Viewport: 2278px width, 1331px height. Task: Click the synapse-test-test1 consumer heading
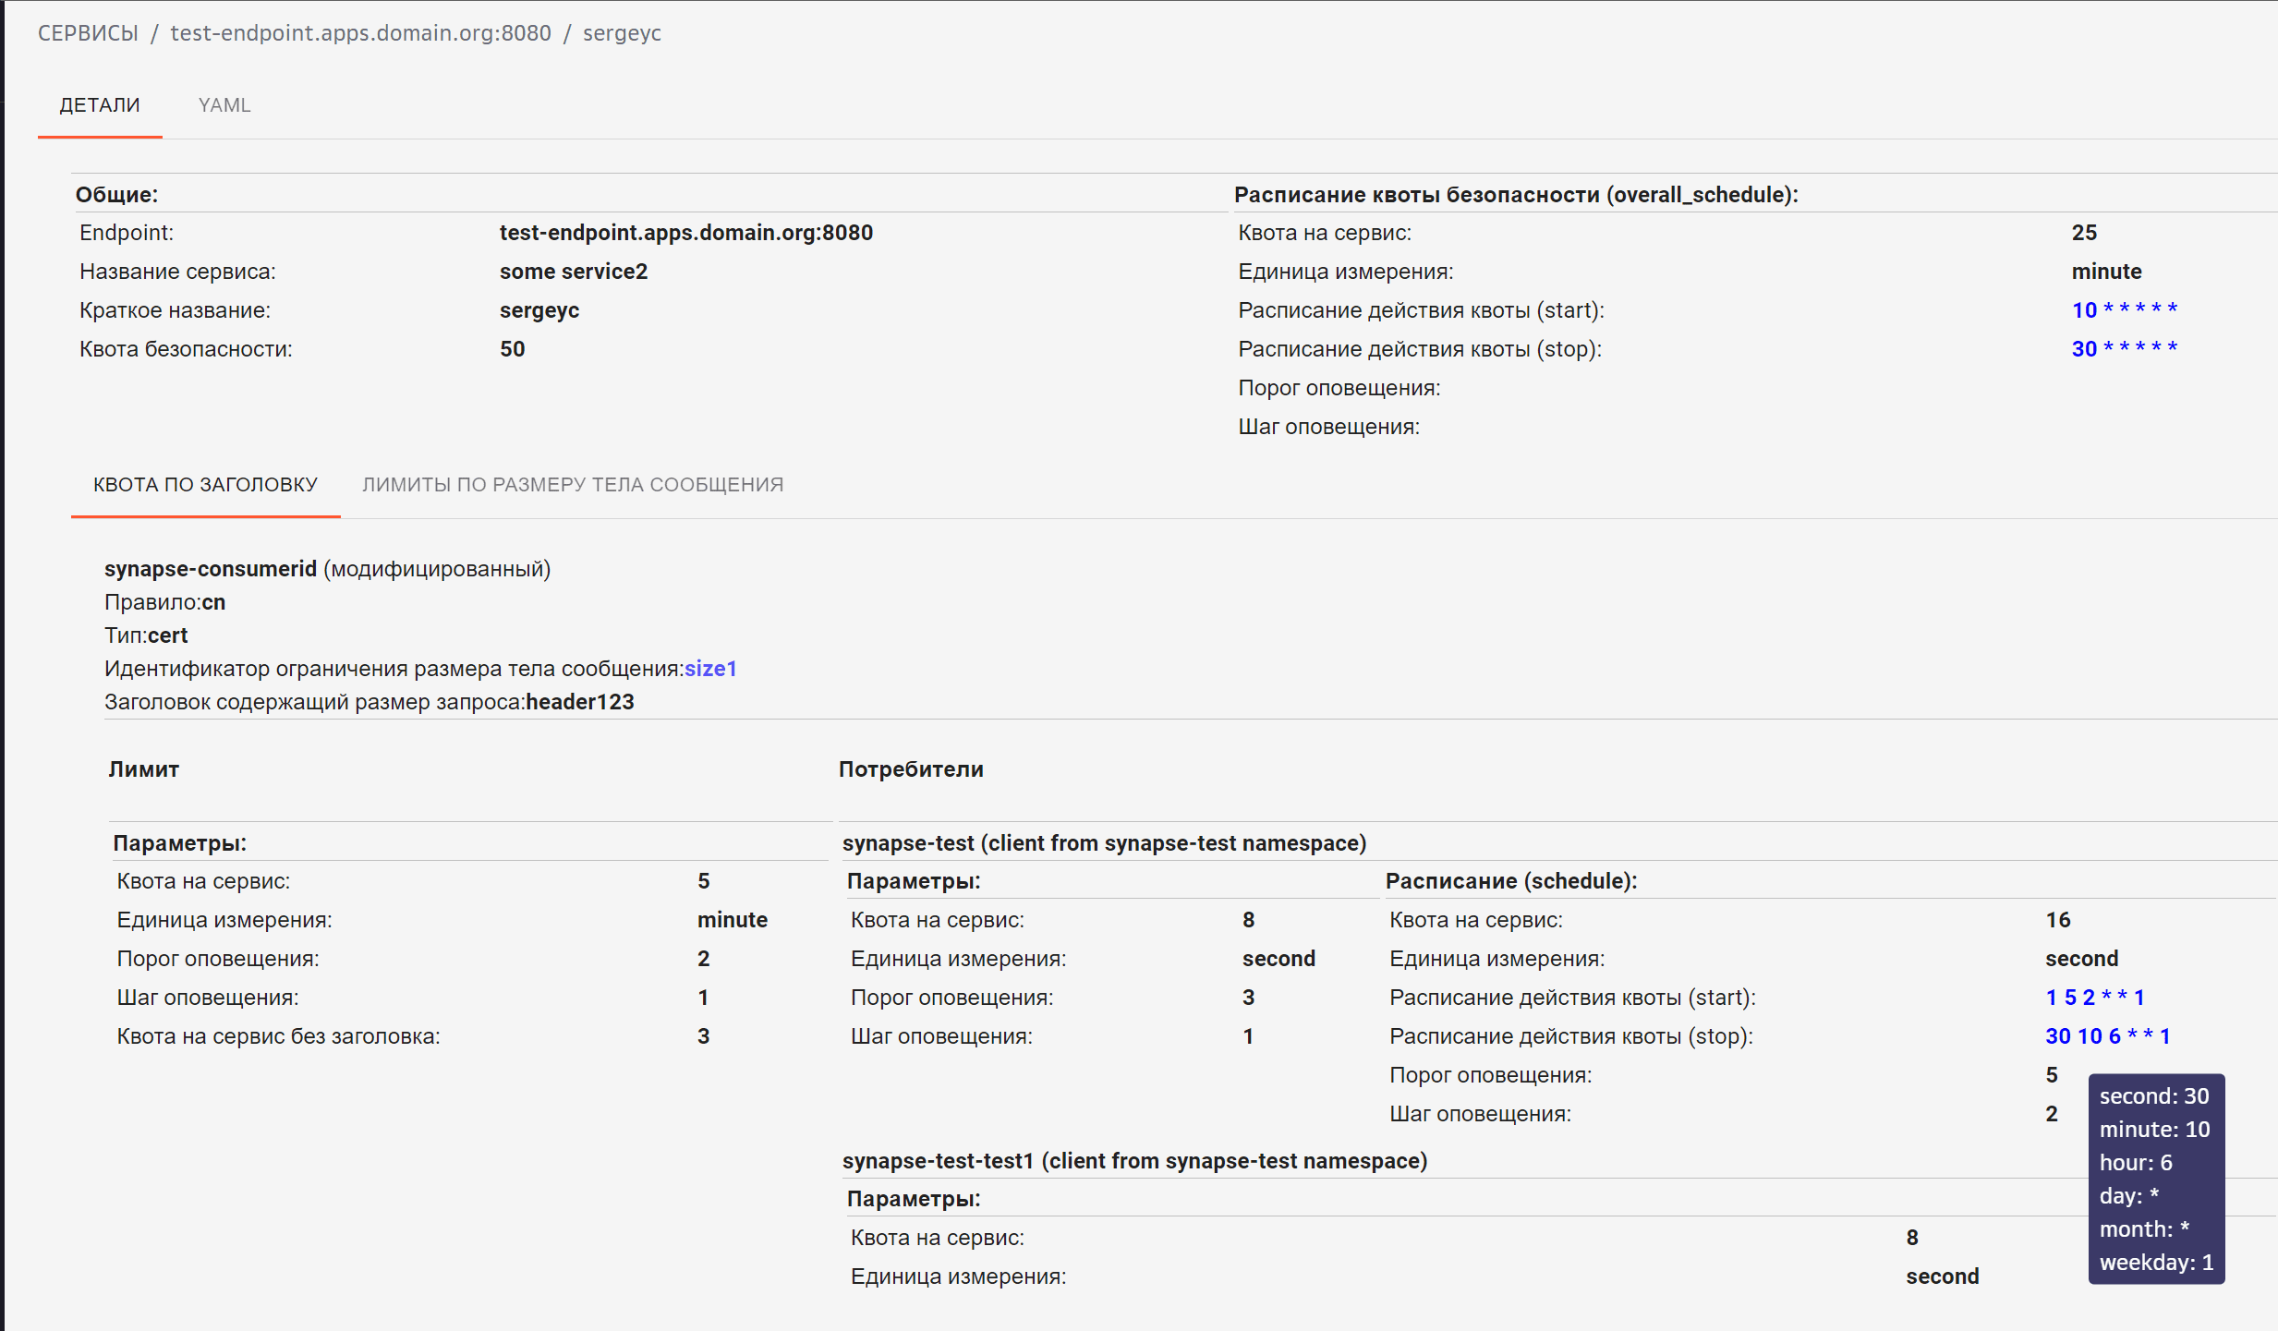click(1134, 1161)
